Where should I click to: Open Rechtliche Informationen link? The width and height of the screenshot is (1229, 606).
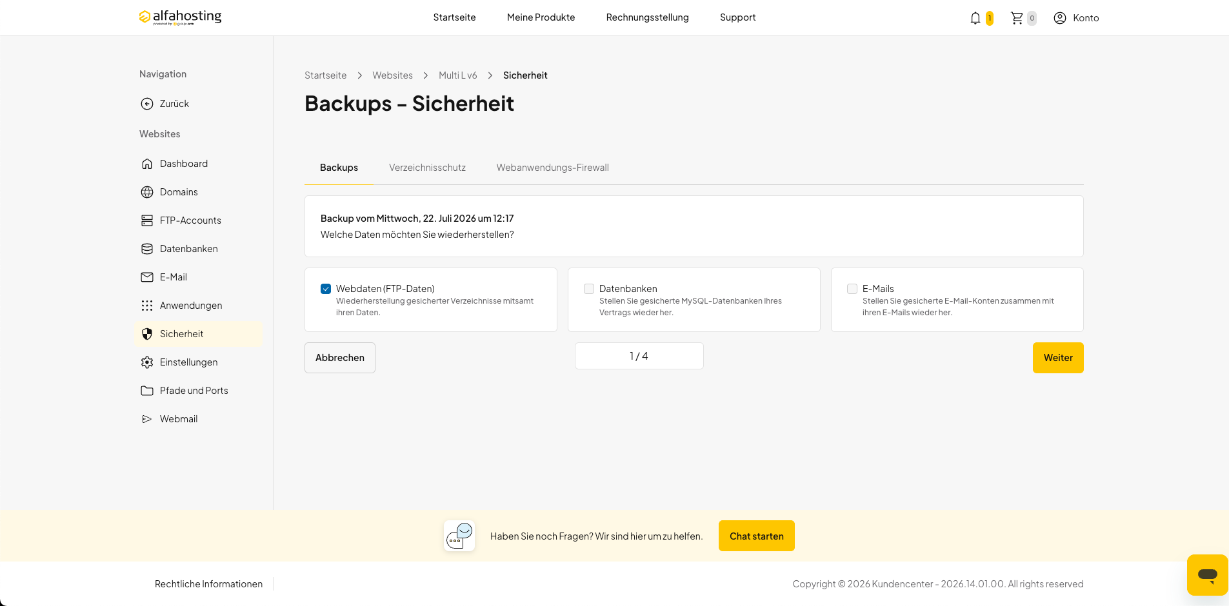[208, 584]
